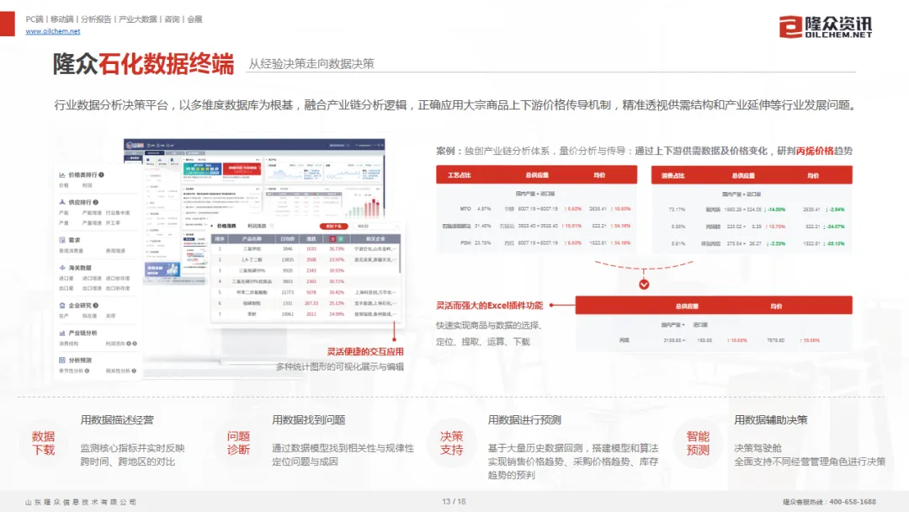
Task: Click the 消费占比 table header
Action: pyautogui.click(x=672, y=176)
